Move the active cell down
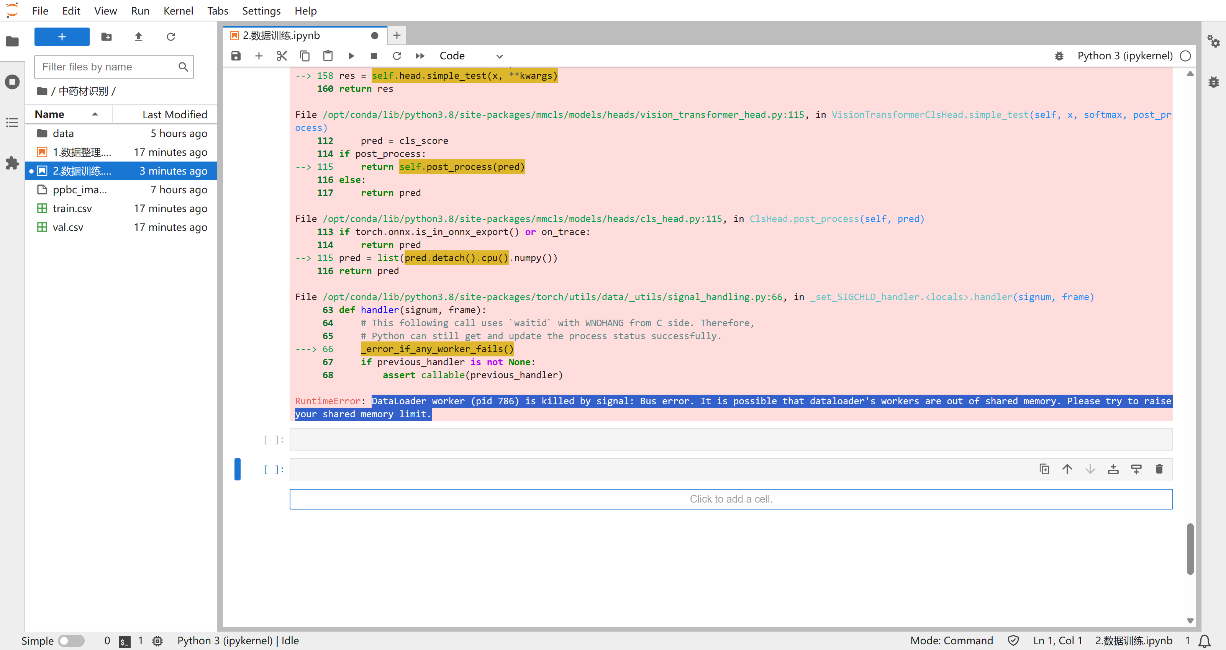Screen dimensions: 1226x650 point(1090,469)
